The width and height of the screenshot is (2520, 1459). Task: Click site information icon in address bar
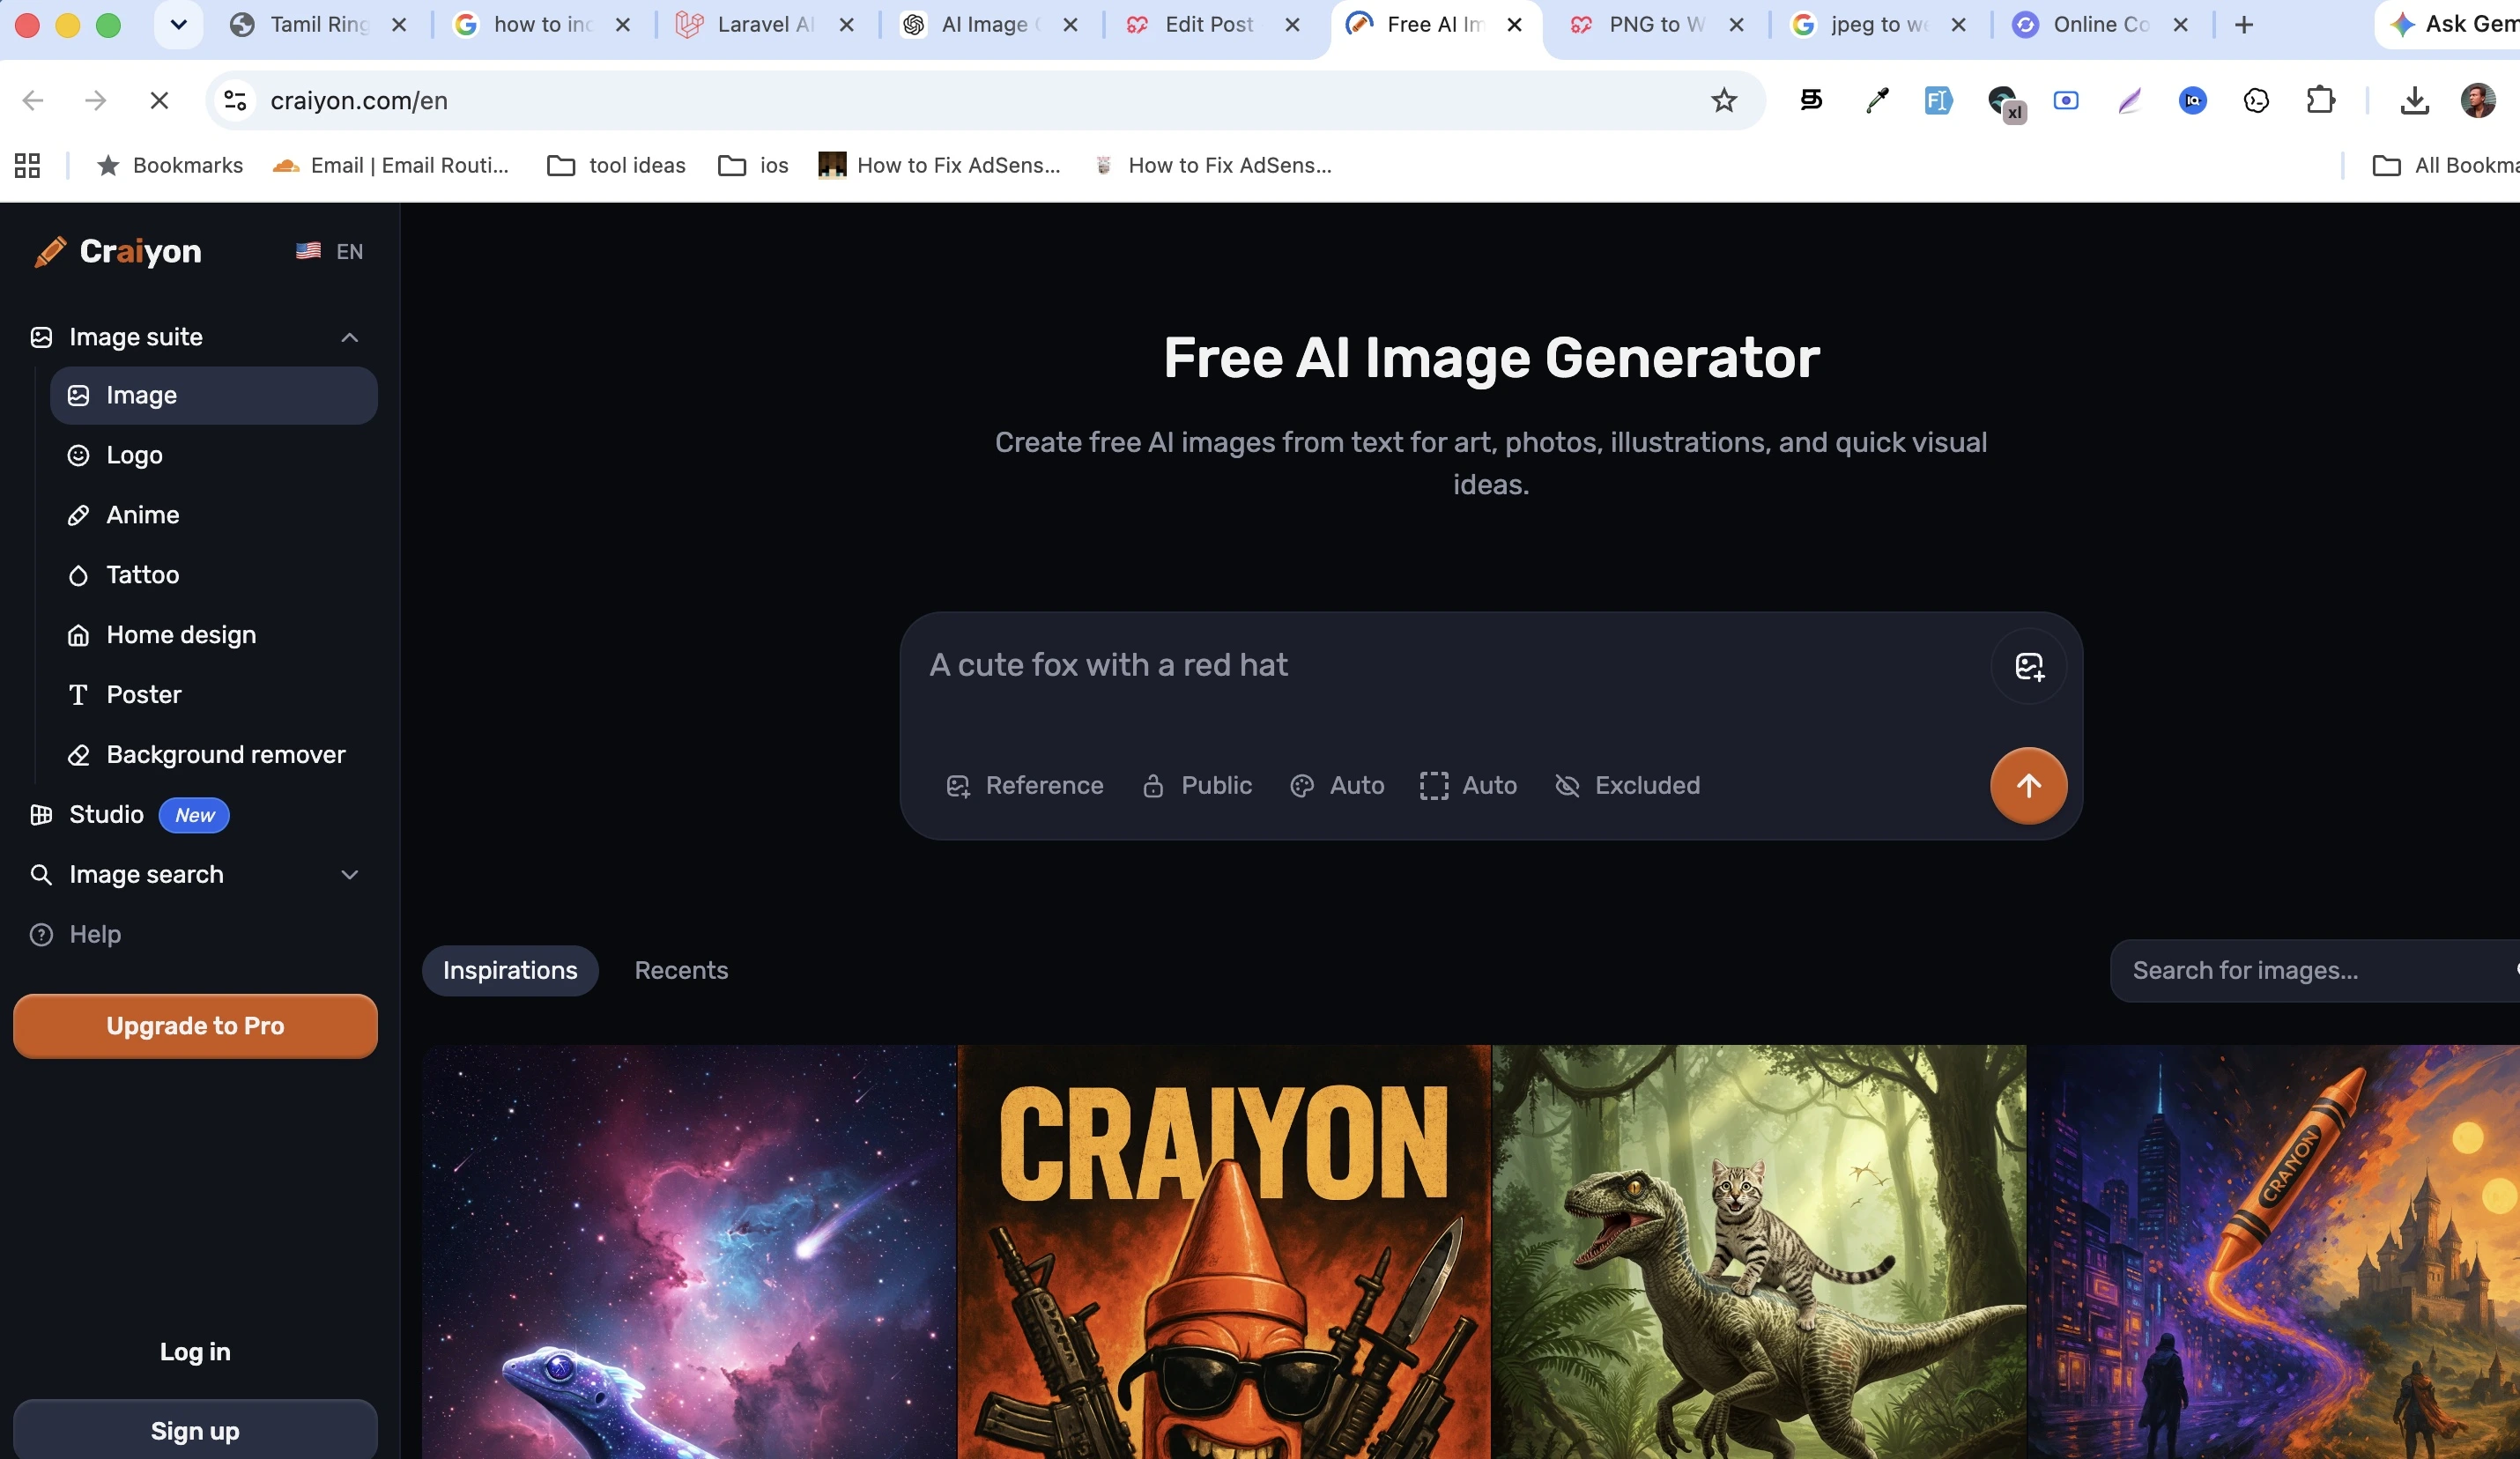point(235,100)
